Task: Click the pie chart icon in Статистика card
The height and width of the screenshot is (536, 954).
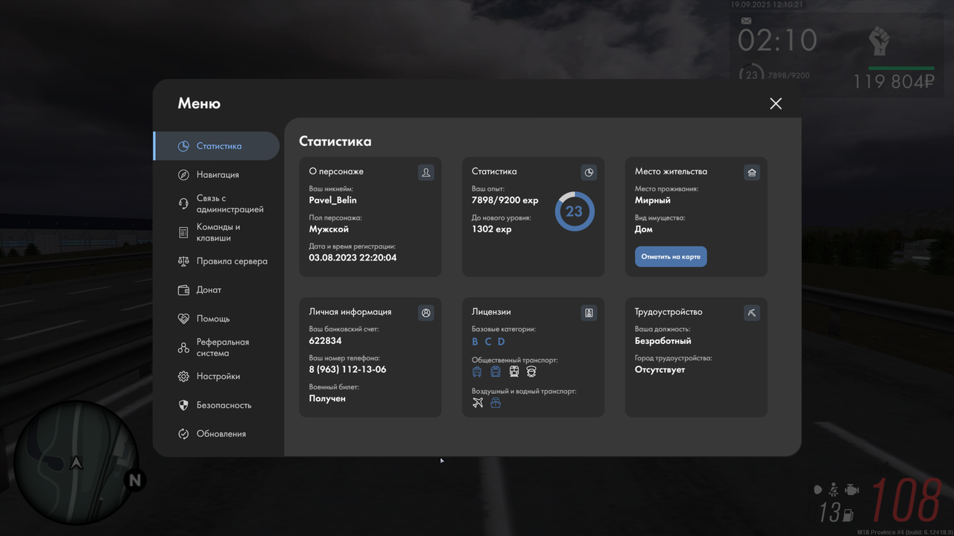Action: [589, 172]
